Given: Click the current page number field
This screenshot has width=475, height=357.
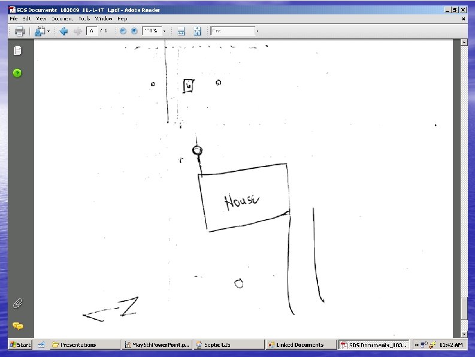Looking at the screenshot, I should [92, 31].
